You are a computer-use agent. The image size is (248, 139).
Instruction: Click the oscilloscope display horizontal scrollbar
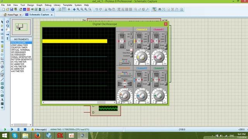coord(79,102)
